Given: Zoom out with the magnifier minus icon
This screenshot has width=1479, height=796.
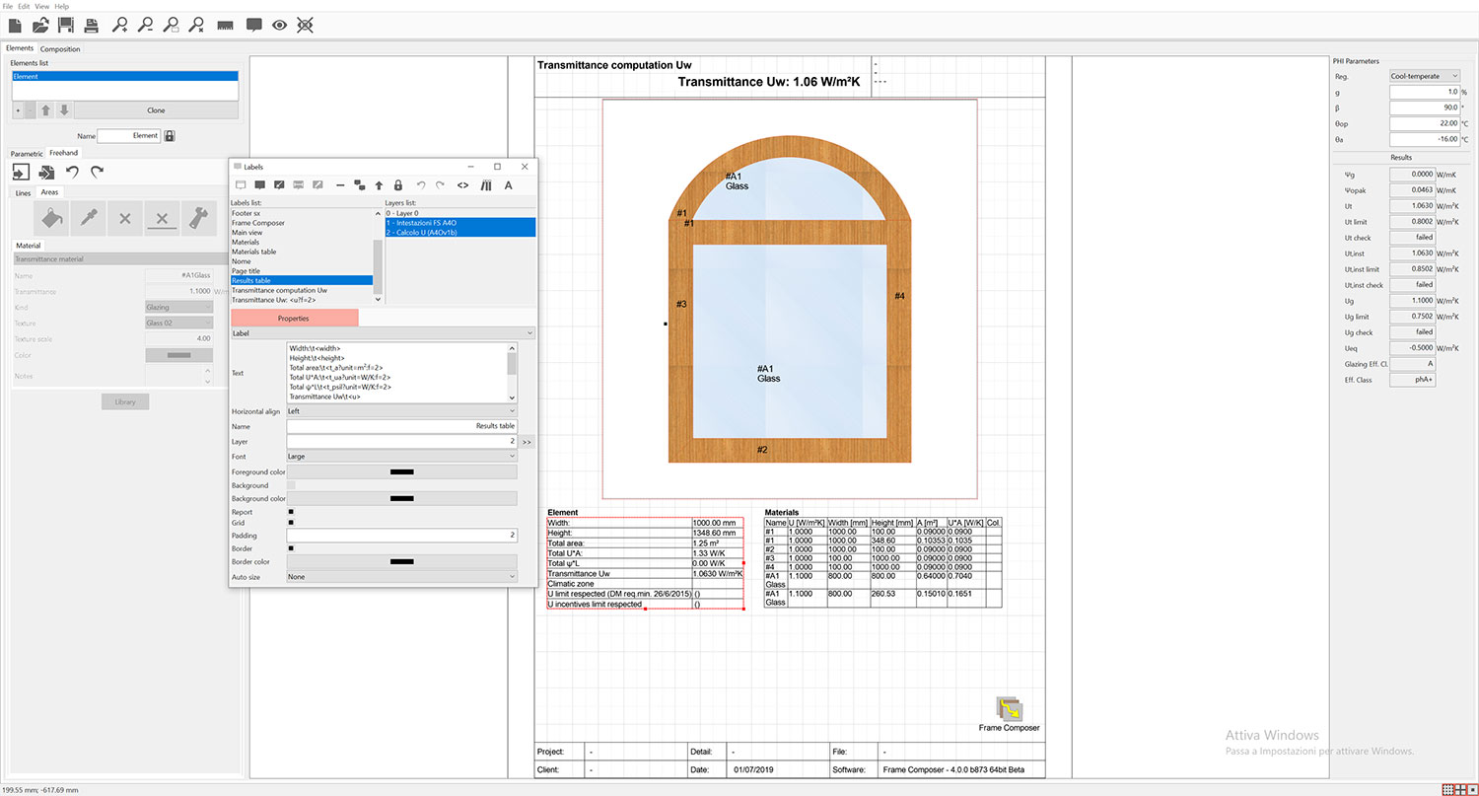Looking at the screenshot, I should (146, 25).
